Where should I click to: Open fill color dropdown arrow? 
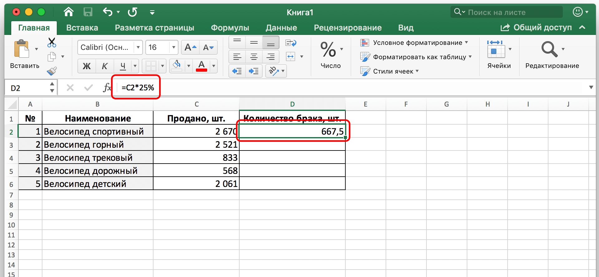188,66
